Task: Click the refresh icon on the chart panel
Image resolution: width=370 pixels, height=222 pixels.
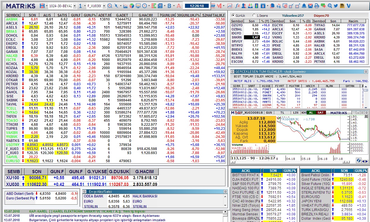Action: click(x=358, y=160)
